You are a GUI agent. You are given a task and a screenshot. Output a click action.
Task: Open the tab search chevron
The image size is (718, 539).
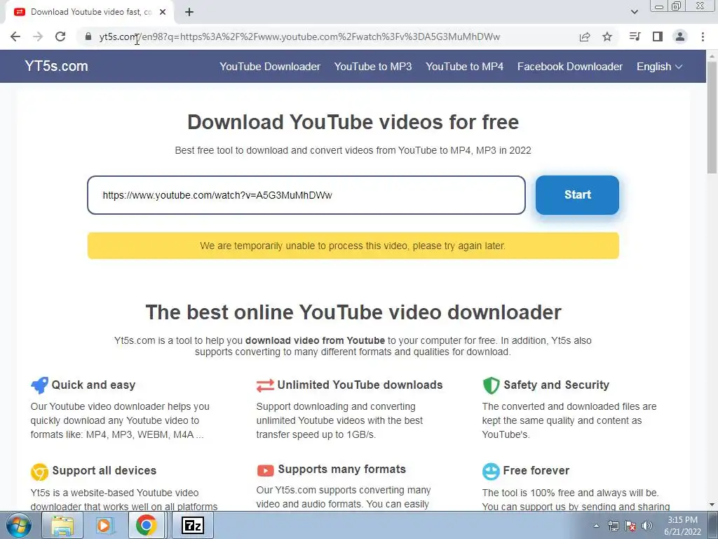point(634,12)
